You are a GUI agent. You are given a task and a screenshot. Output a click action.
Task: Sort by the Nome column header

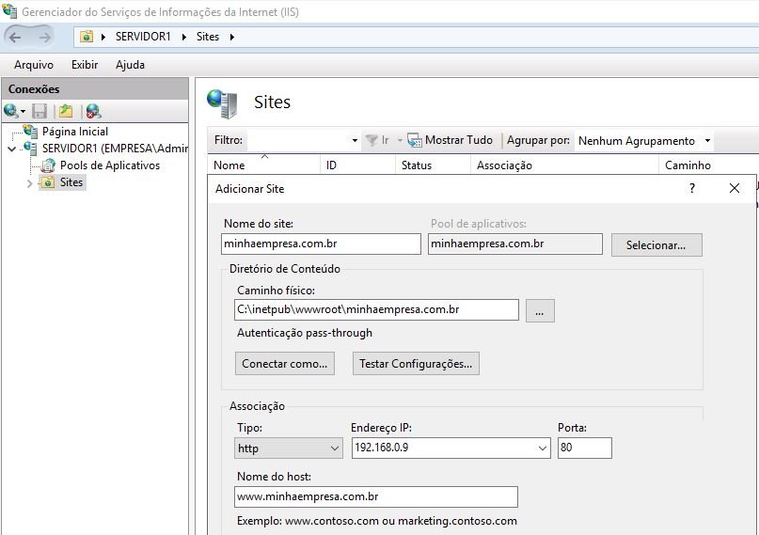click(x=263, y=165)
